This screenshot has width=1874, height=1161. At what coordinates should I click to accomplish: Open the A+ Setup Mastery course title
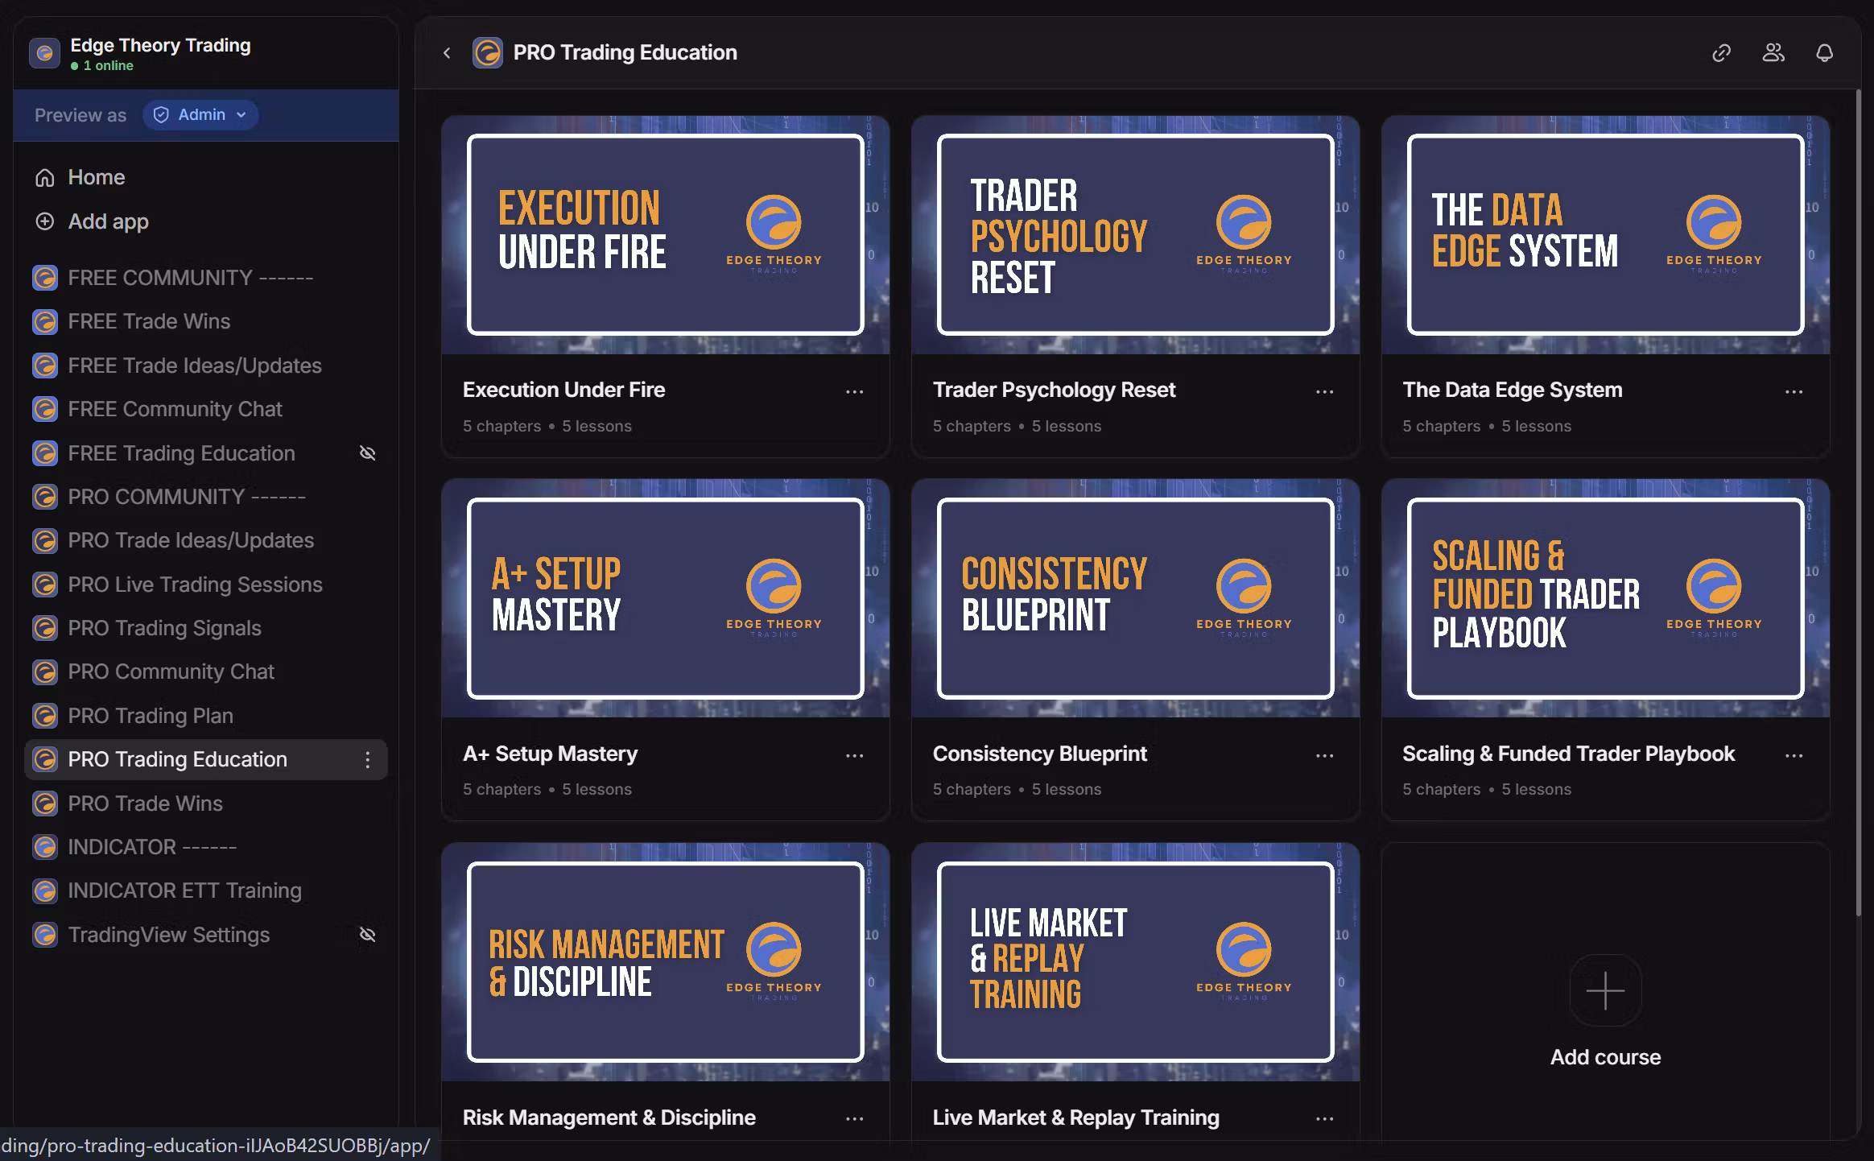coord(550,754)
